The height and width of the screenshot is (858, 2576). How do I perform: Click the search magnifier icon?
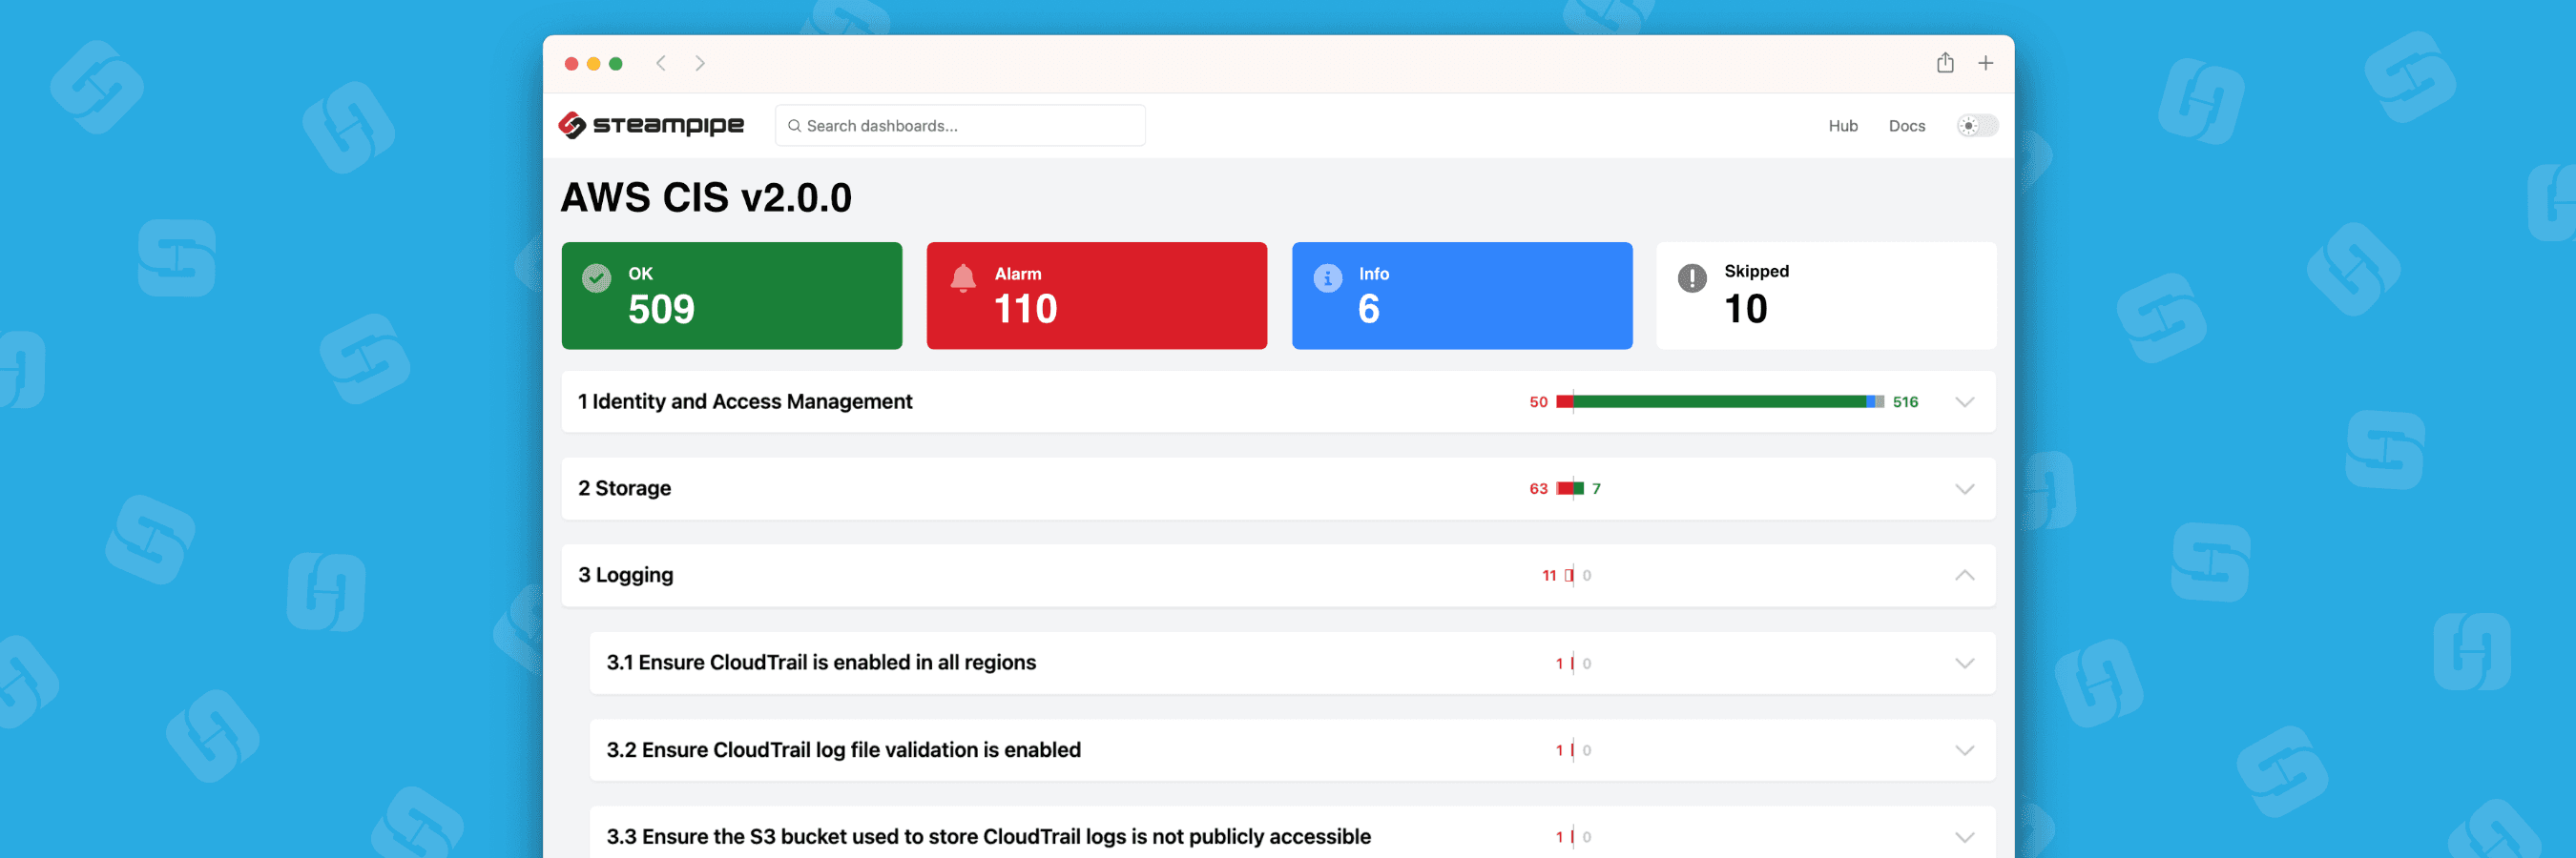coord(794,126)
